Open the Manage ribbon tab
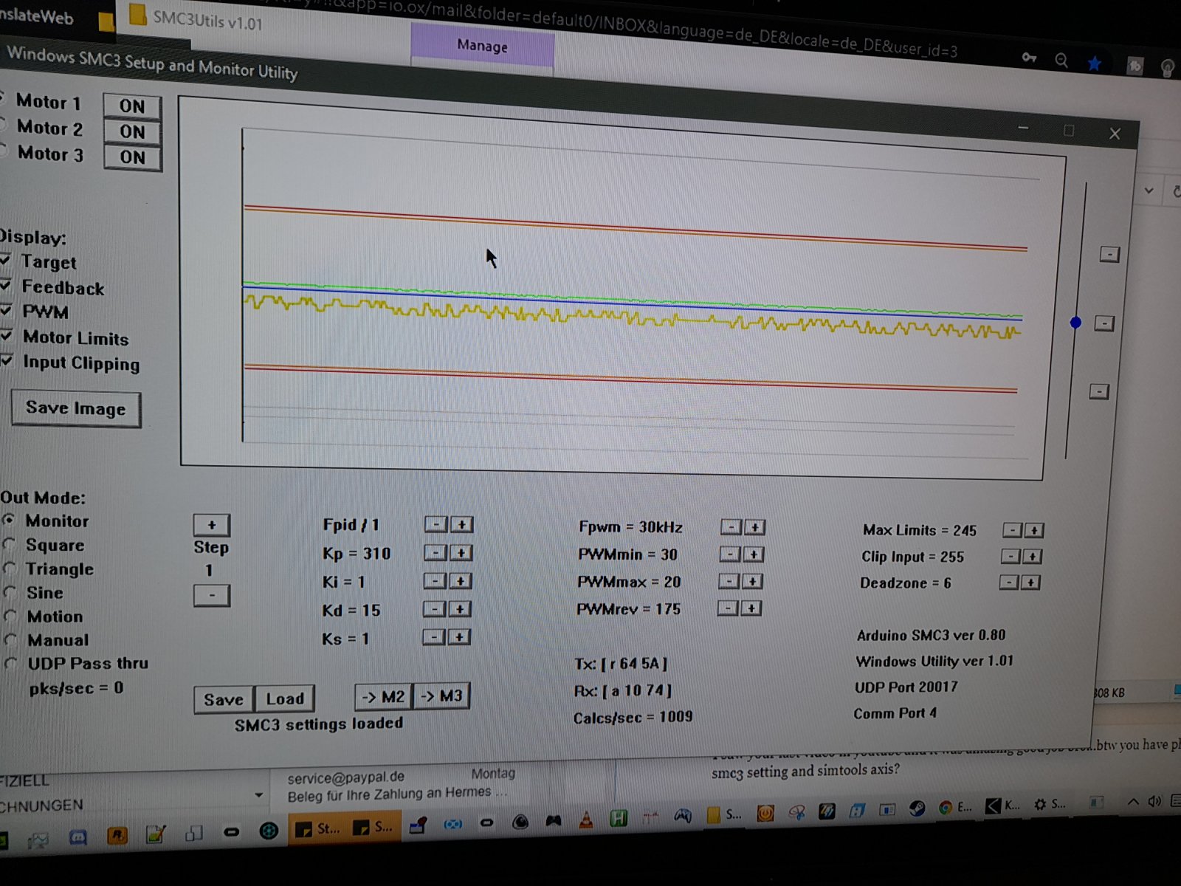This screenshot has width=1181, height=886. (x=482, y=46)
